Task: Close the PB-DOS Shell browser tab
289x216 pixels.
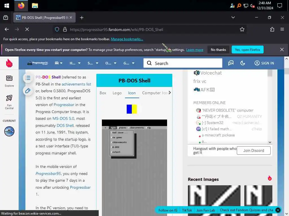Action: pos(71,18)
